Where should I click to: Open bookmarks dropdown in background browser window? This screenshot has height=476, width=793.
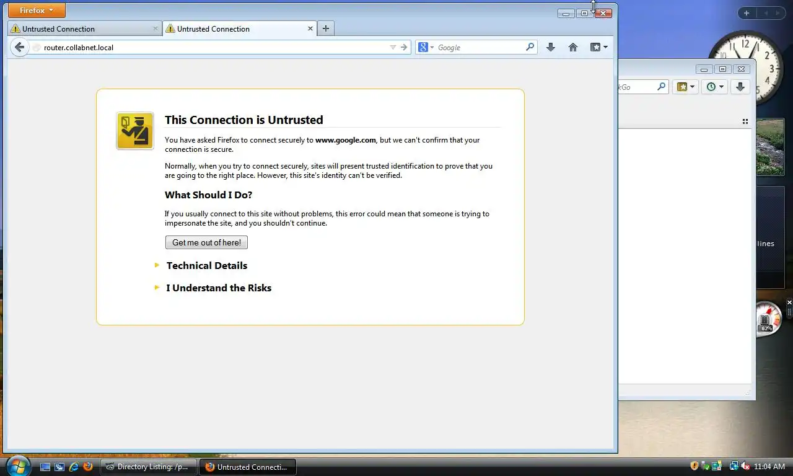coord(685,87)
